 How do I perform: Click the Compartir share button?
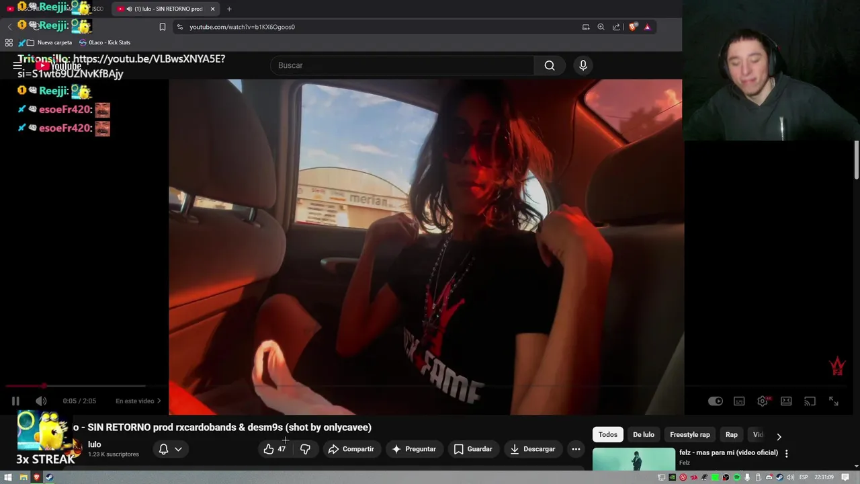coord(351,449)
